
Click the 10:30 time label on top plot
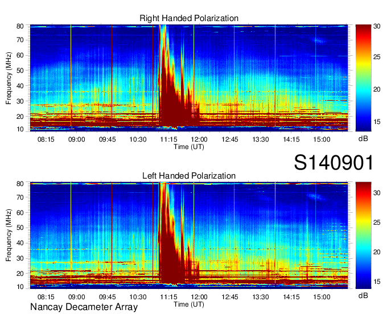pos(138,139)
